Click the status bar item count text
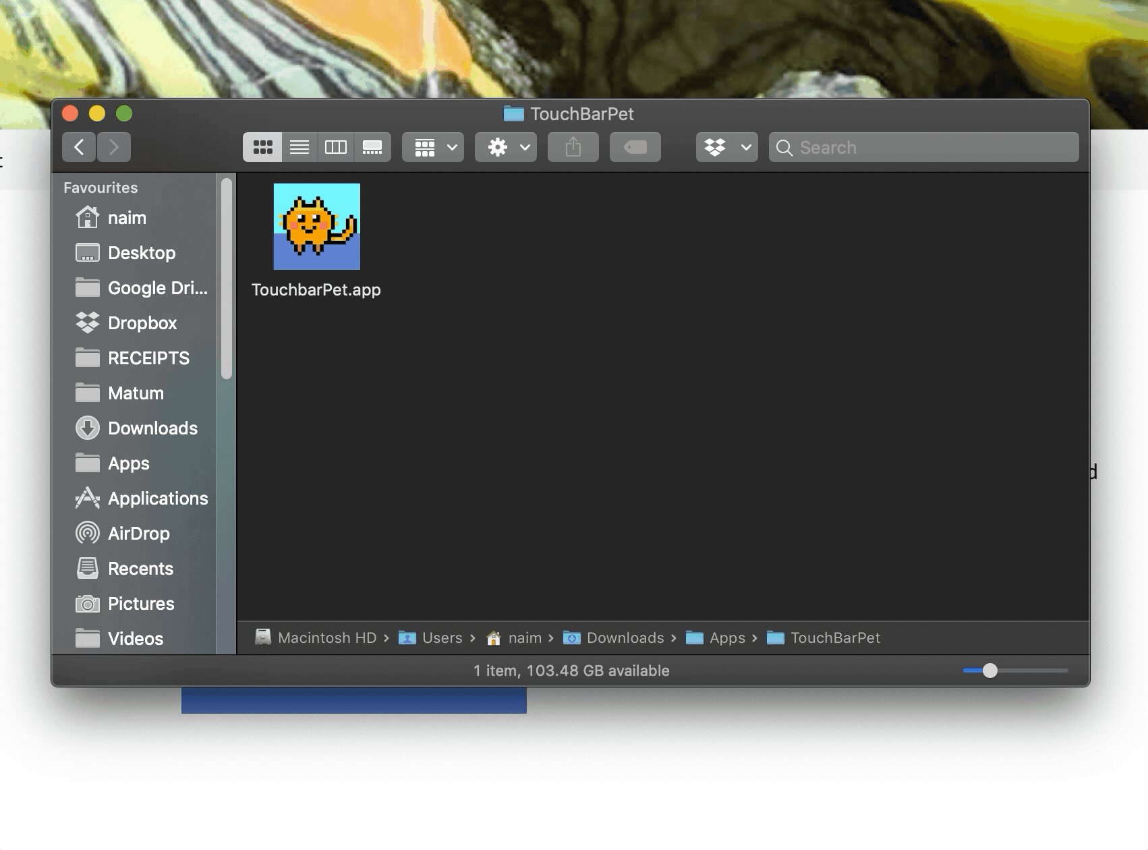This screenshot has height=850, width=1148. (x=571, y=671)
